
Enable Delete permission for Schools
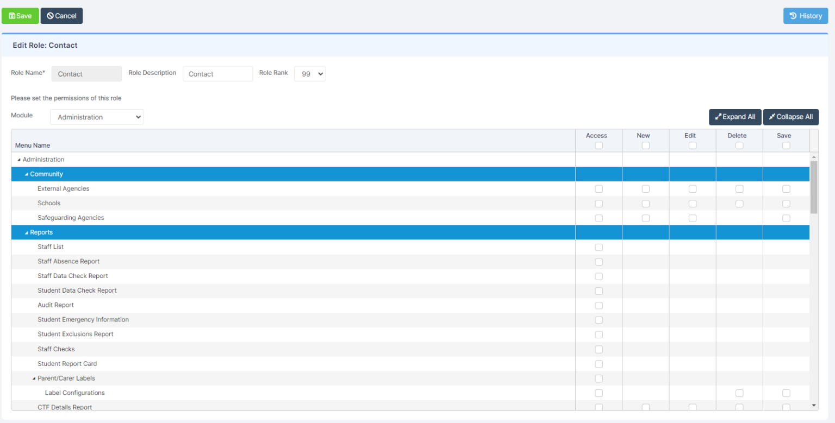739,203
